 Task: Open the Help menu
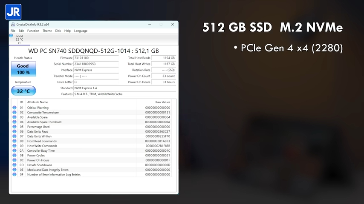click(67, 31)
